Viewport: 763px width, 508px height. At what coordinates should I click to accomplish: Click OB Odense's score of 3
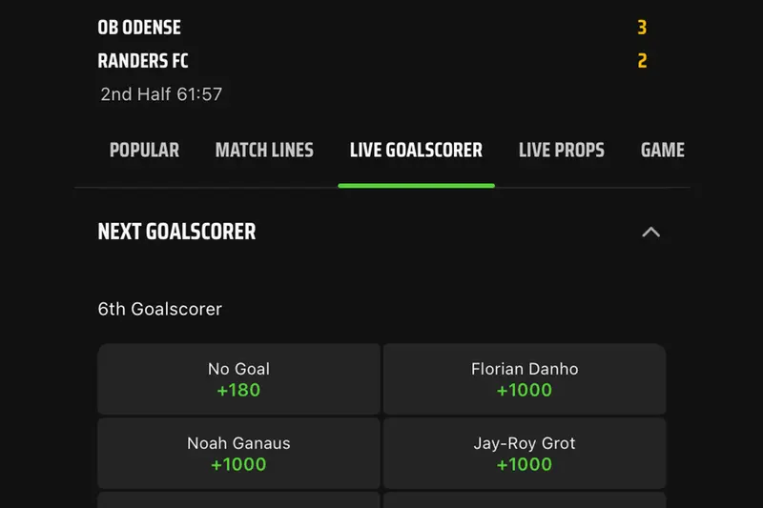coord(642,28)
